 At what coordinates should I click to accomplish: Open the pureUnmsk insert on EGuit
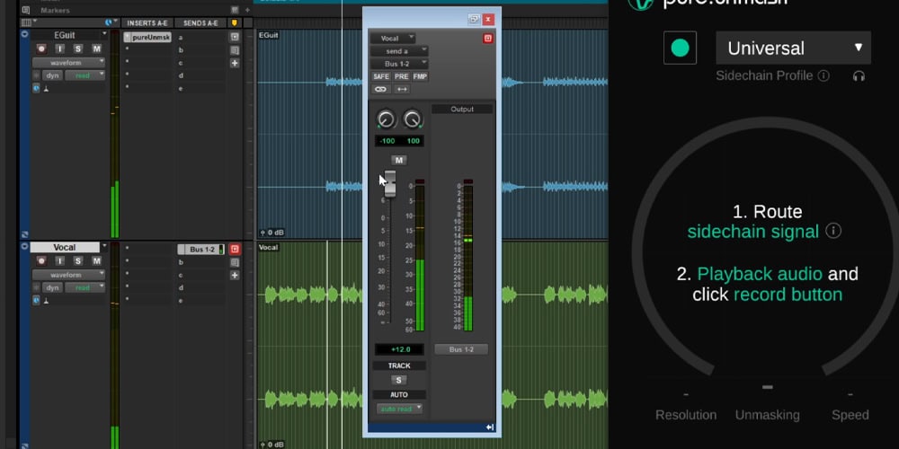(x=147, y=37)
